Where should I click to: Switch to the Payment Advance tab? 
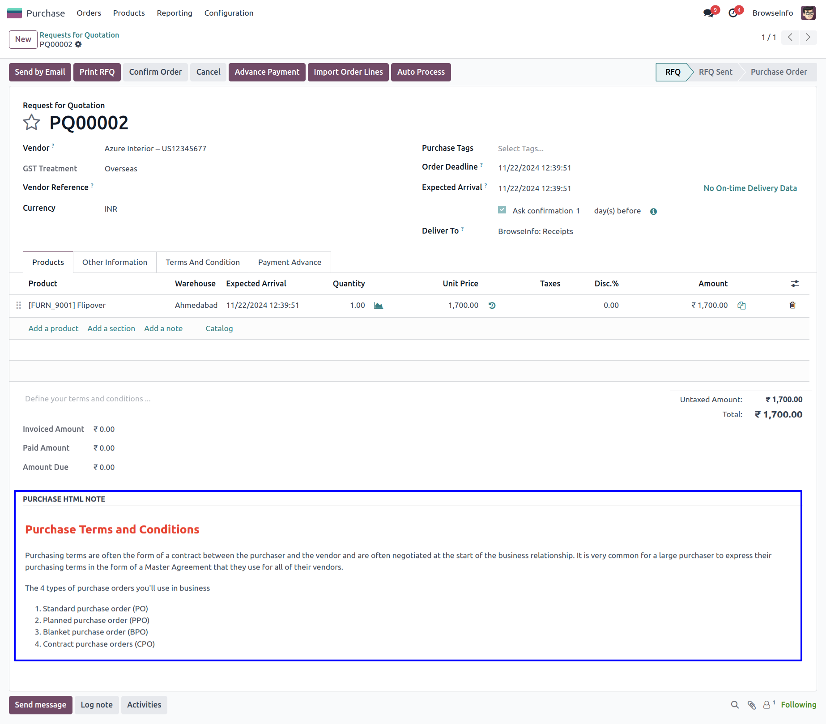pos(290,262)
